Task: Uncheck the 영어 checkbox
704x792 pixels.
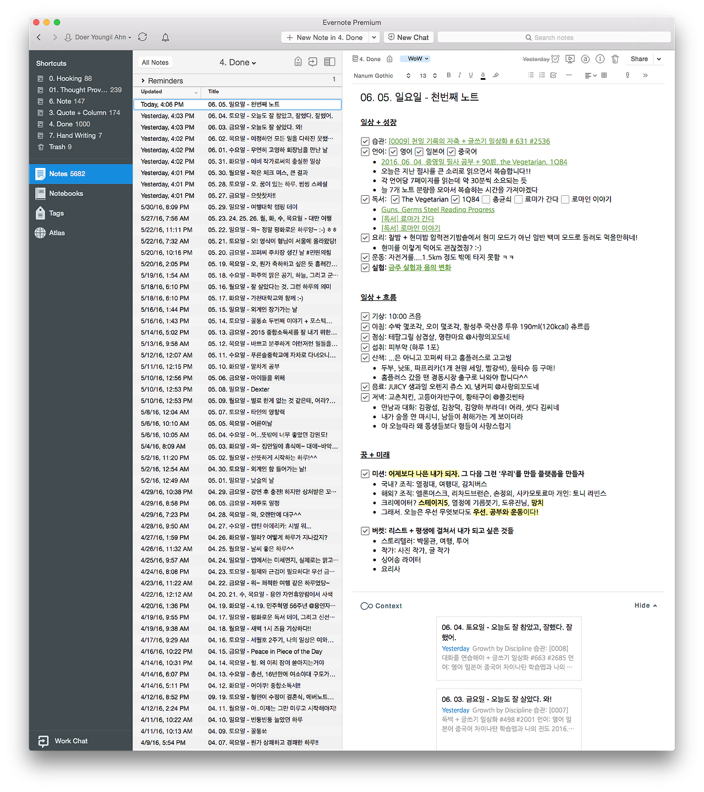Action: [x=393, y=152]
